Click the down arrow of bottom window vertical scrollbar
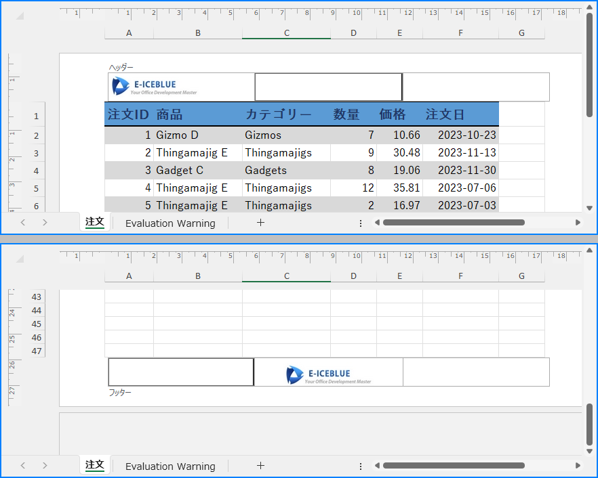The image size is (598, 478). [x=589, y=452]
